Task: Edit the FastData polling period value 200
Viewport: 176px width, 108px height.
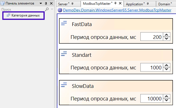Action: pos(152,37)
